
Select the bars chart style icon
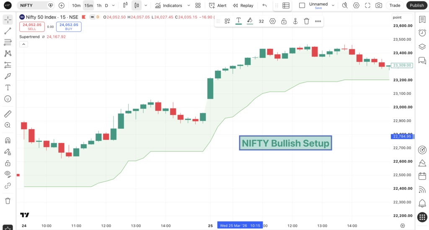pyautogui.click(x=125, y=5)
